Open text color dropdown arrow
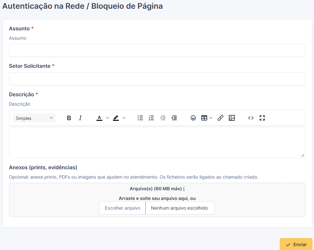 click(107, 118)
